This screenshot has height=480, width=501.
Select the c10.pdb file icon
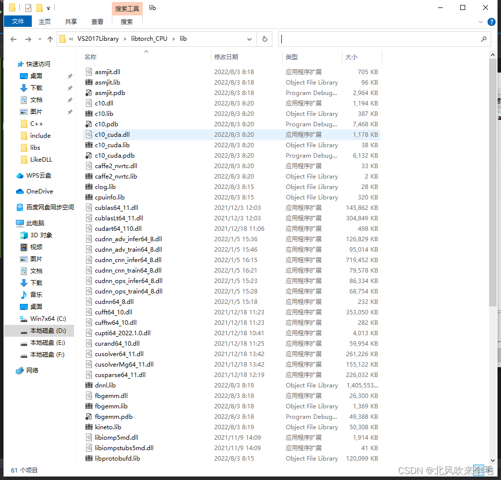(x=89, y=124)
